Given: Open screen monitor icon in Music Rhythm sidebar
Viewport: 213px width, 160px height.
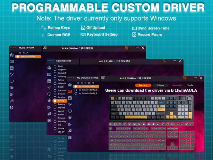Looking at the screenshot, I should [12, 81].
